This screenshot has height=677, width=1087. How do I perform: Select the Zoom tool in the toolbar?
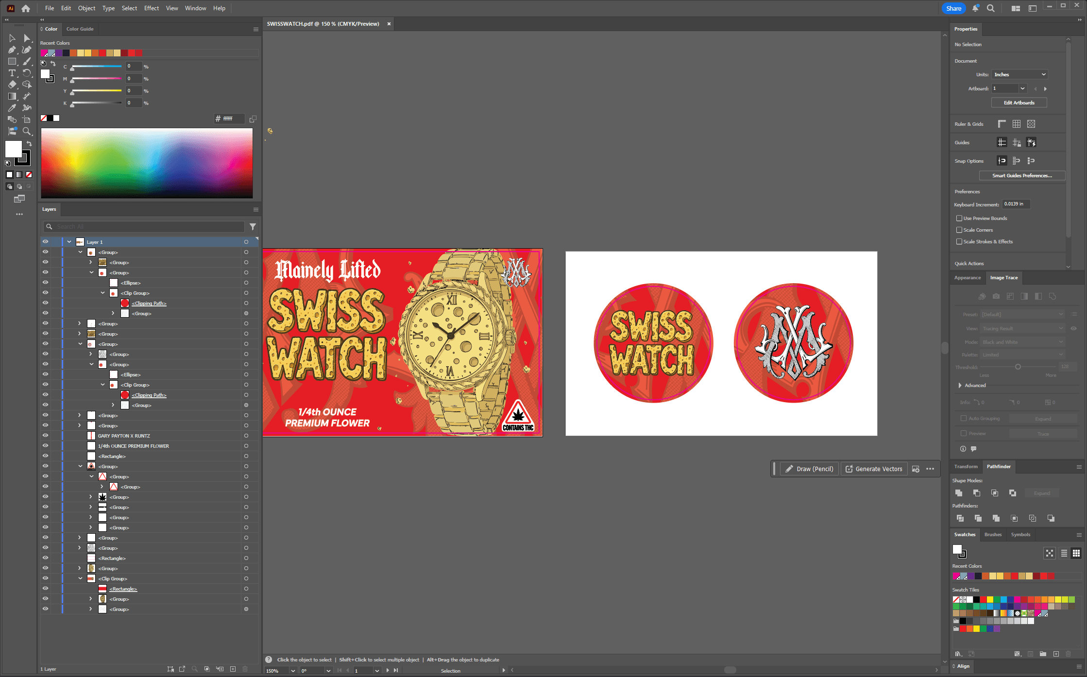click(x=27, y=131)
